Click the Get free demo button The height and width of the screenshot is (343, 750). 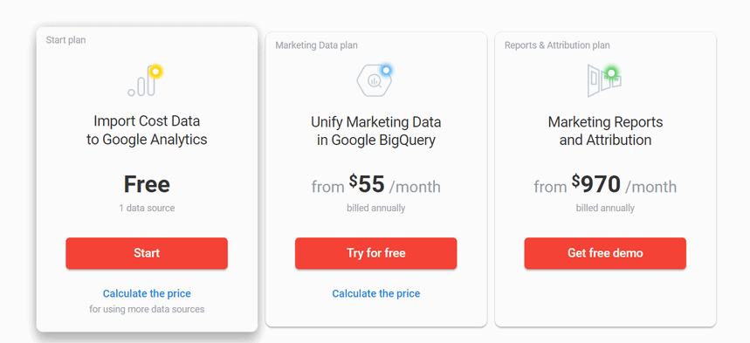605,253
